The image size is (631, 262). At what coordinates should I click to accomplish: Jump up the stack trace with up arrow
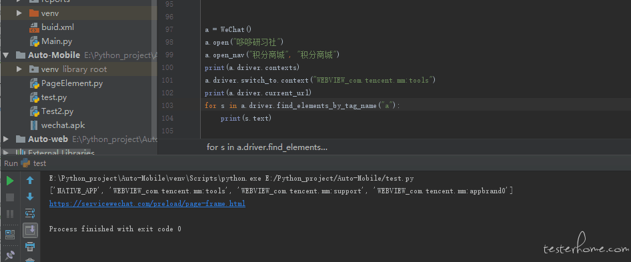(30, 180)
